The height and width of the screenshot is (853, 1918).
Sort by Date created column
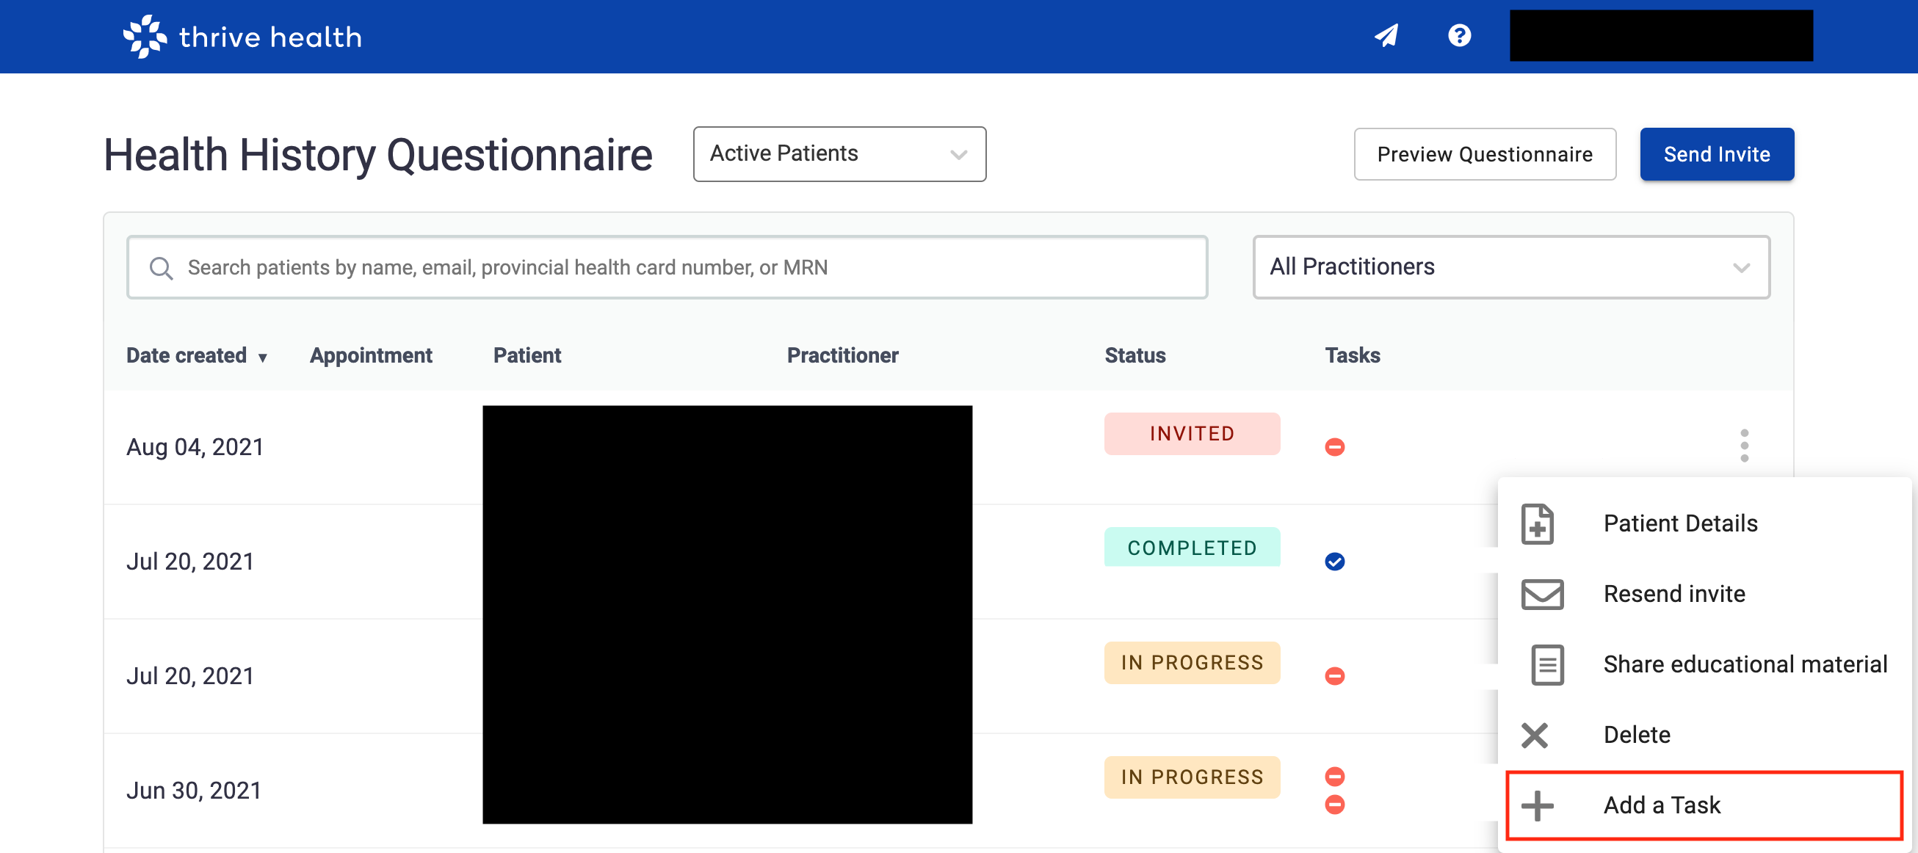197,356
